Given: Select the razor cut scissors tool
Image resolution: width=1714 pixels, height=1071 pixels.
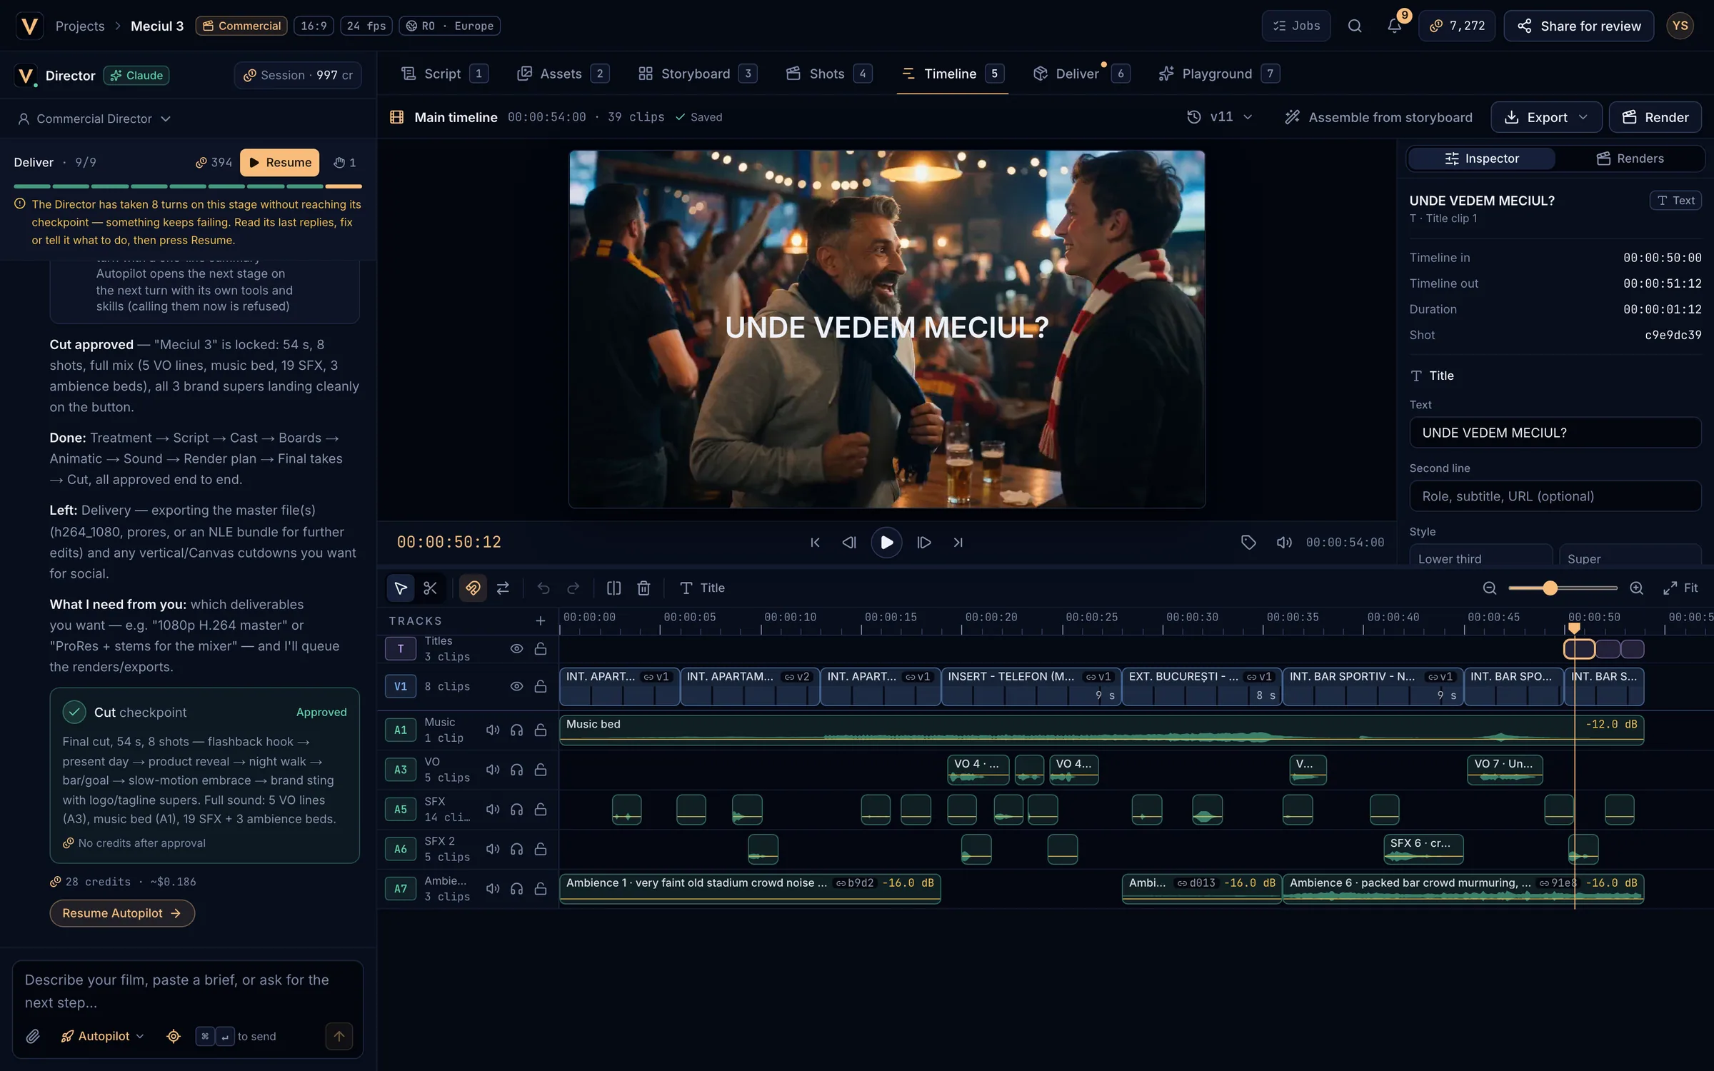Looking at the screenshot, I should (x=430, y=588).
